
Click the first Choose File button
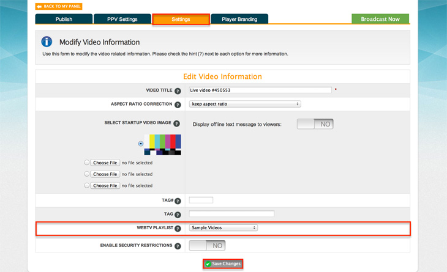pyautogui.click(x=105, y=163)
